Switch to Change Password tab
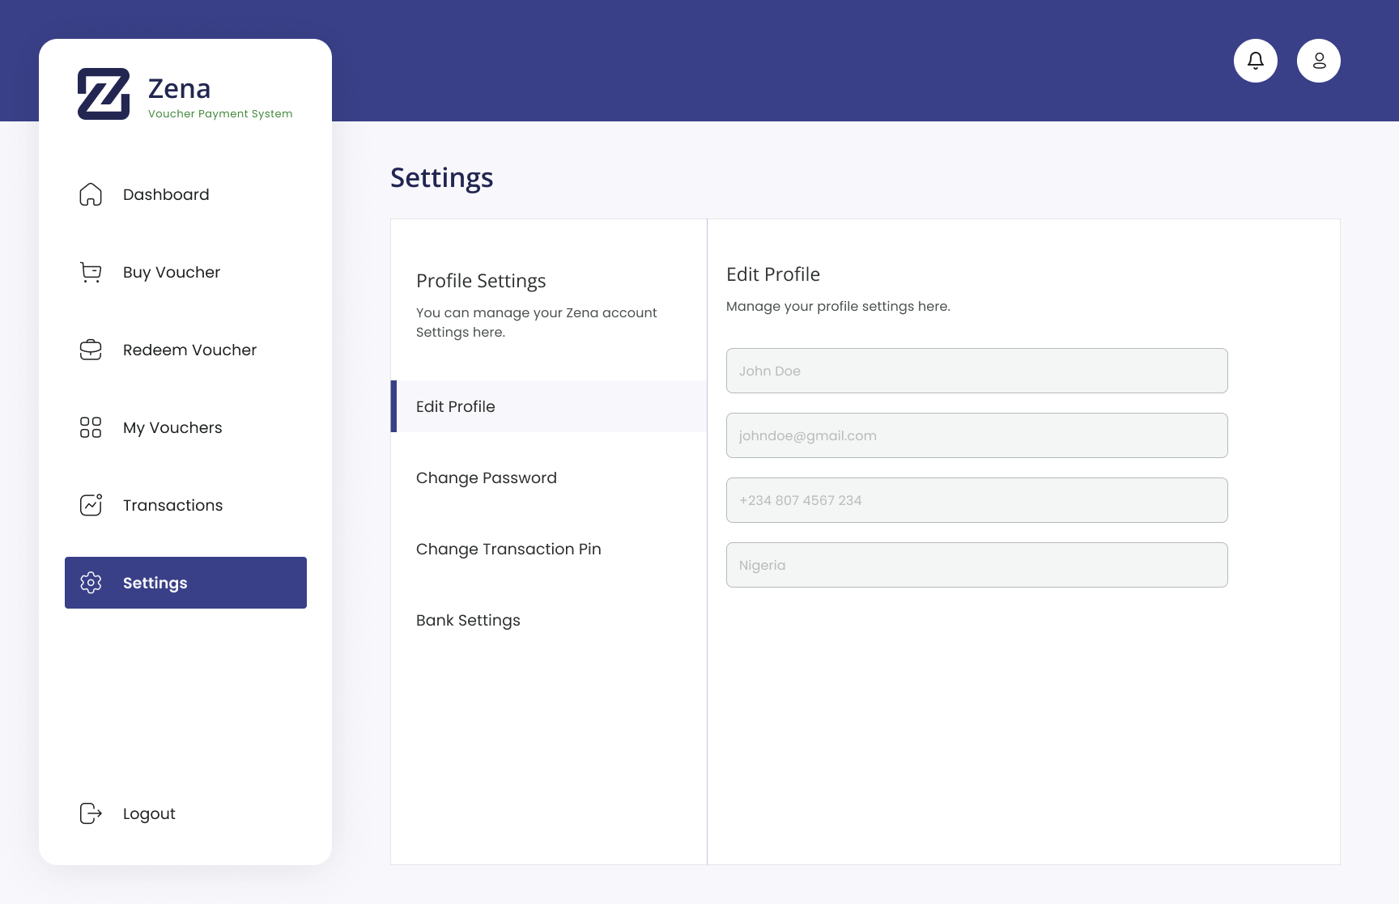 coord(487,477)
